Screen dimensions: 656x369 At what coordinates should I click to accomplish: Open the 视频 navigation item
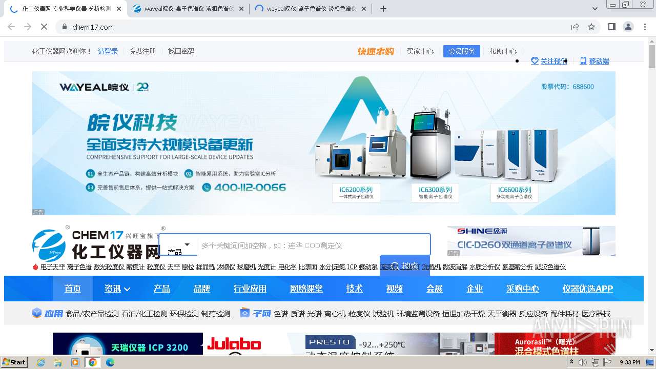[x=395, y=289]
